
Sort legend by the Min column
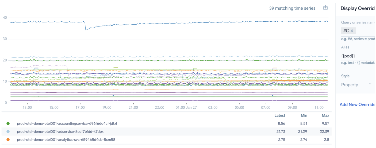pyautogui.click(x=304, y=116)
